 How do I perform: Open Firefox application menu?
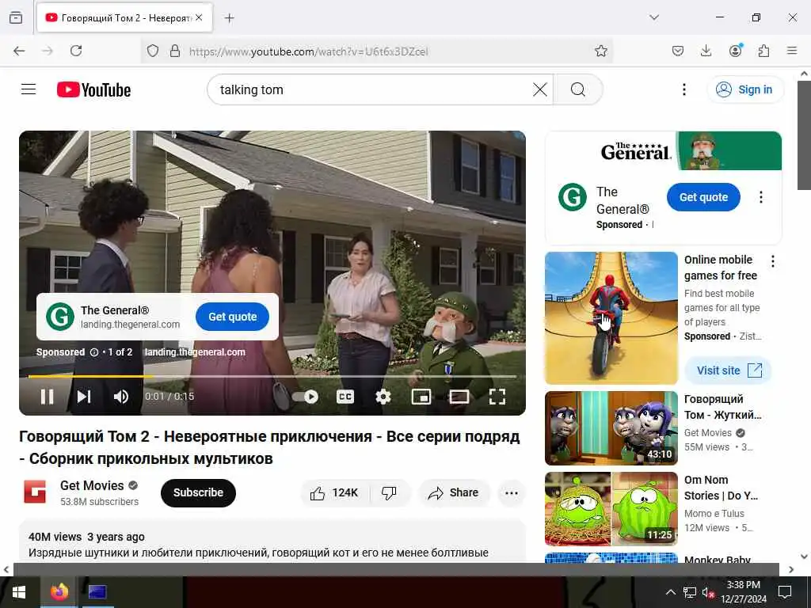point(792,51)
